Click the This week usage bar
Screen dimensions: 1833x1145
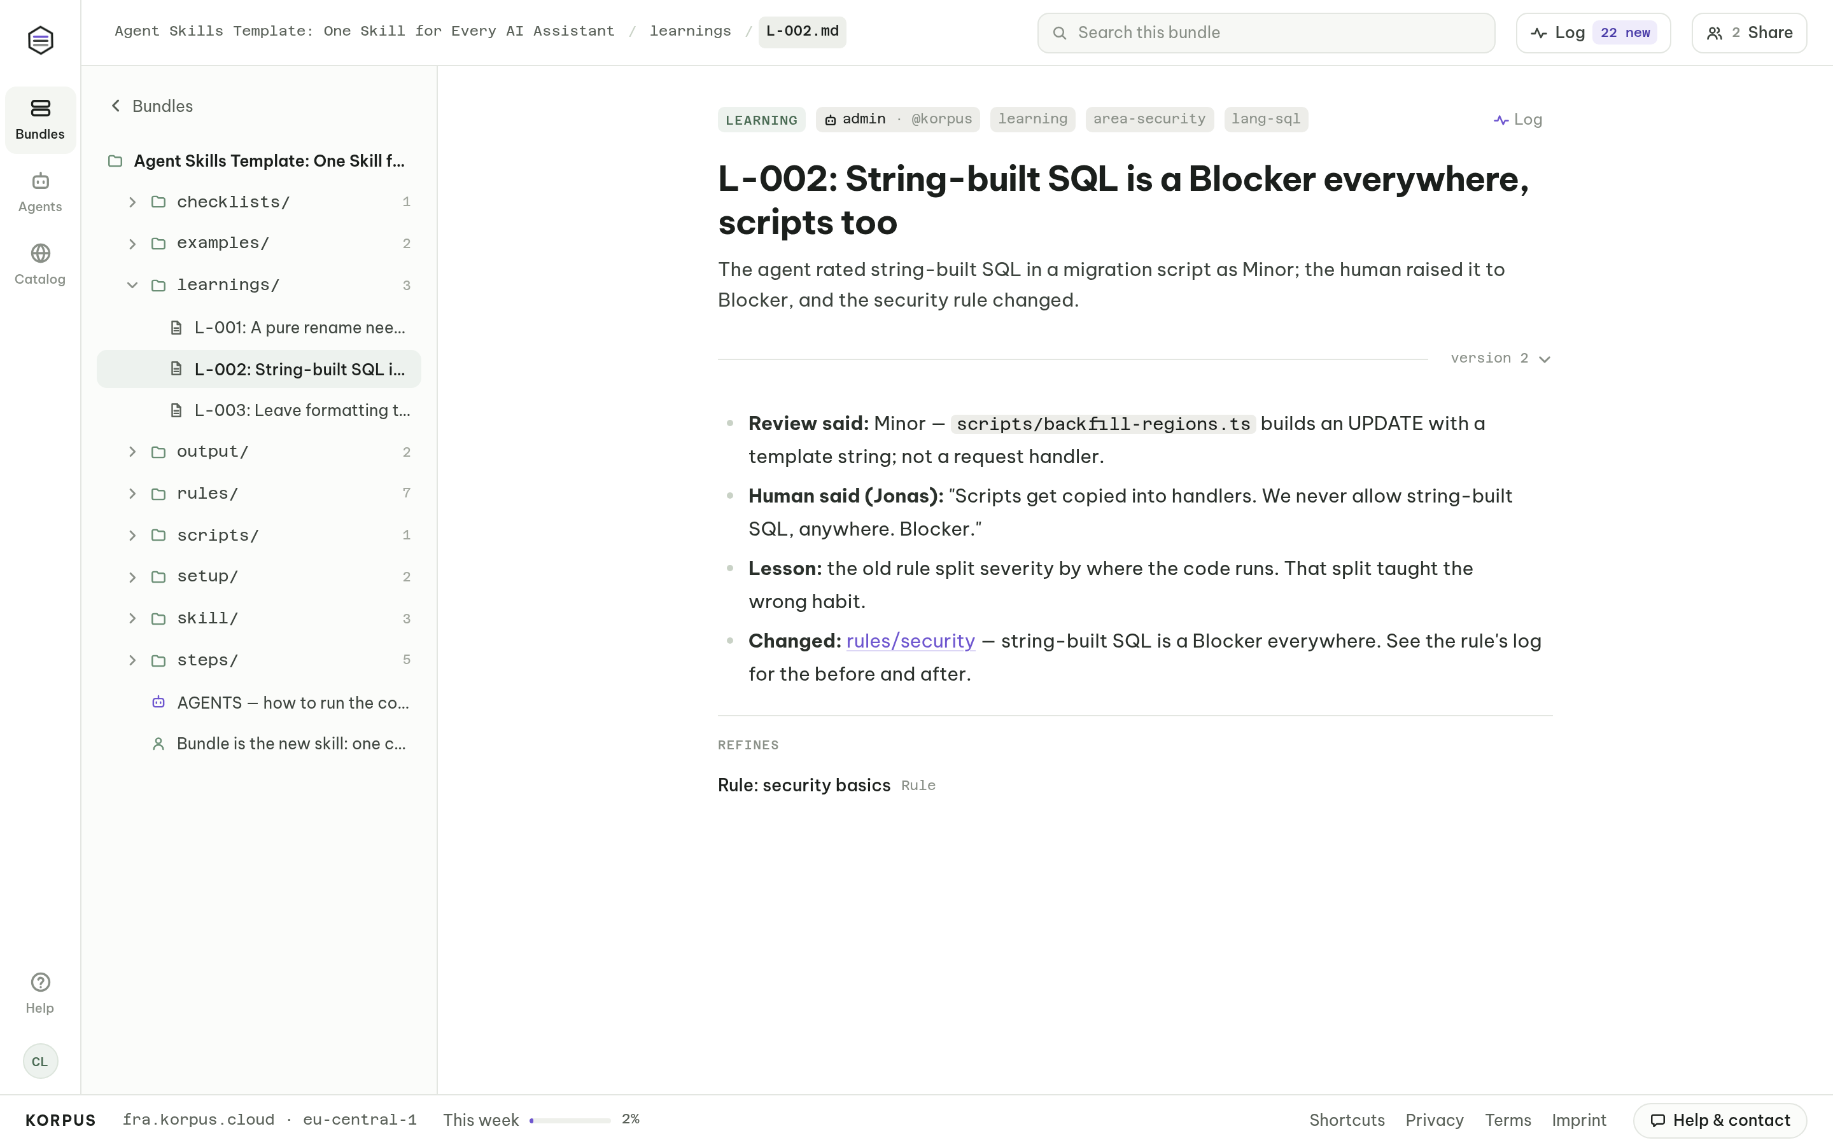[570, 1120]
